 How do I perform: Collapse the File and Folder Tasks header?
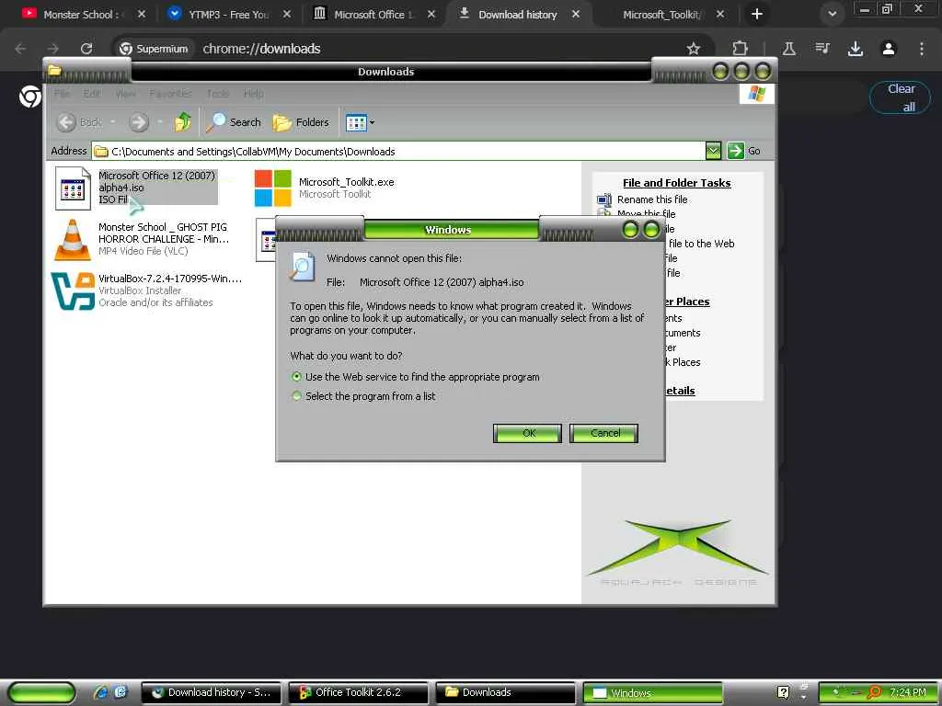tap(676, 183)
